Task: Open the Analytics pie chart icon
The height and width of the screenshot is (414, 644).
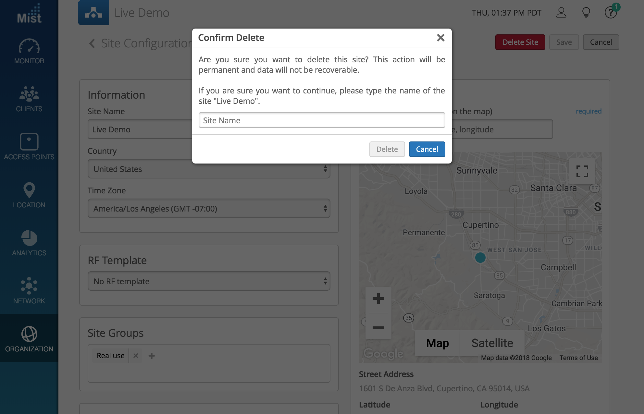Action: [x=29, y=243]
